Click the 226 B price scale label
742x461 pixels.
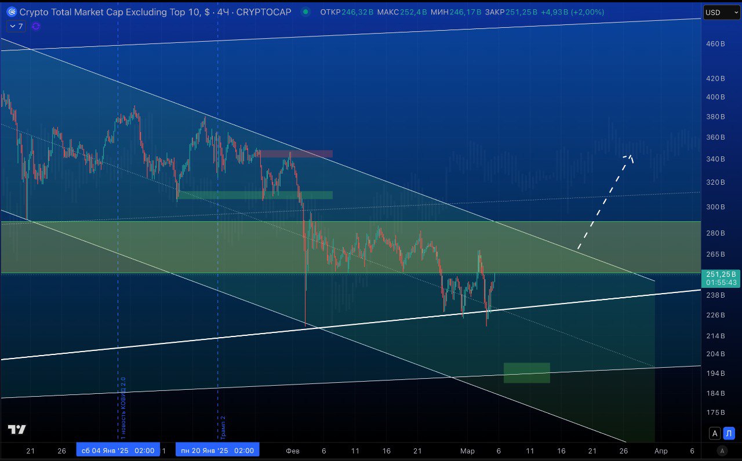click(x=715, y=315)
